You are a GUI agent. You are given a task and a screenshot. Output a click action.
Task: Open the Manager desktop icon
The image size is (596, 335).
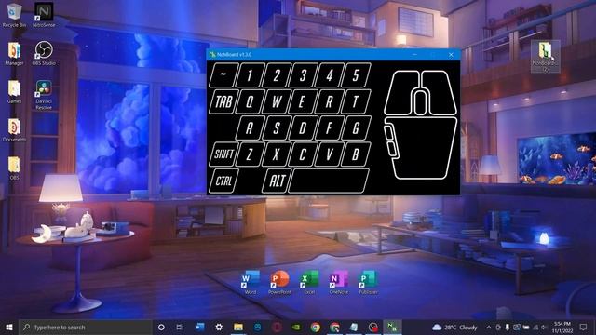click(15, 54)
